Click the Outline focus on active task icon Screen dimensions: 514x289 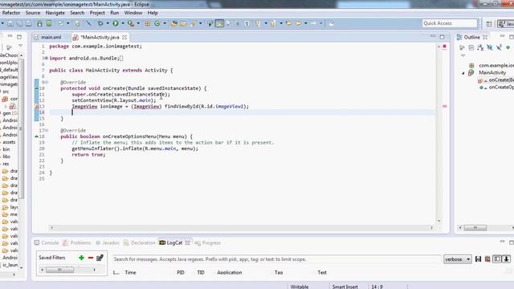[462, 47]
